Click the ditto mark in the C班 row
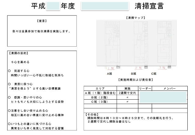The width and height of the screenshot is (195, 135). [x=127, y=102]
